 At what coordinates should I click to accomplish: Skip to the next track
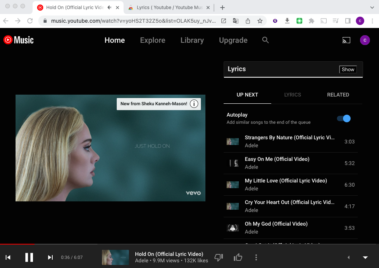[50, 257]
